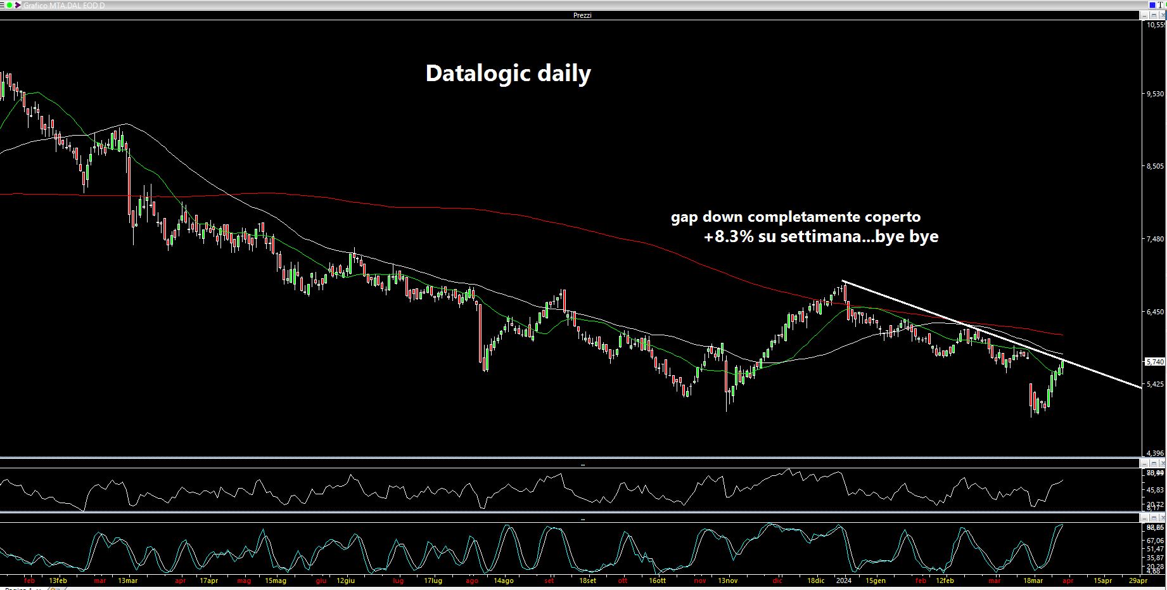
Task: Click the purple arrow icon in title bar
Action: pyautogui.click(x=18, y=5)
